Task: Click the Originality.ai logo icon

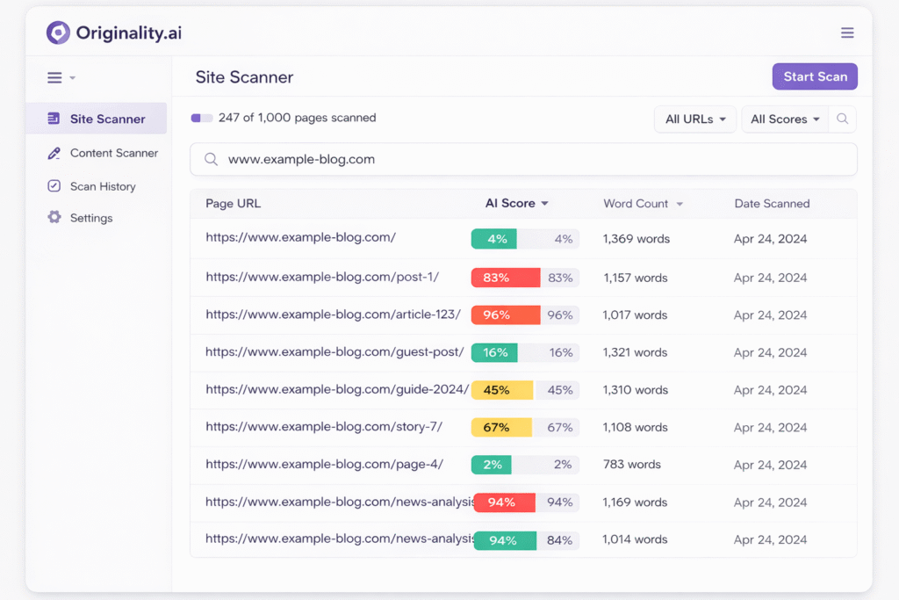Action: click(58, 33)
